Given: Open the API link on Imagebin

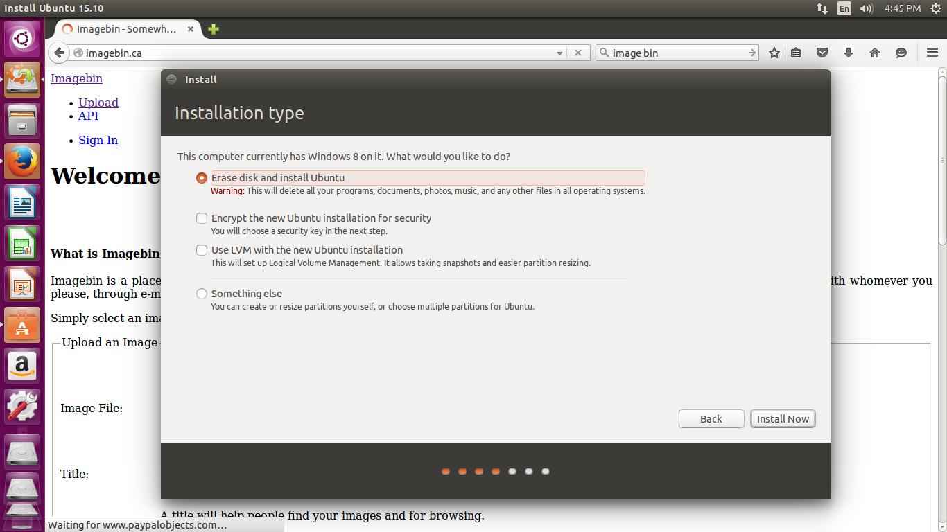Looking at the screenshot, I should pos(88,116).
